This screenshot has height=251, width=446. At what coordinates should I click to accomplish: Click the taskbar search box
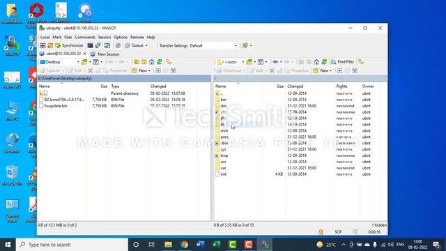coord(72,245)
